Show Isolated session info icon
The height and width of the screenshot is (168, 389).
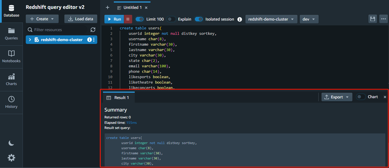tap(240, 19)
